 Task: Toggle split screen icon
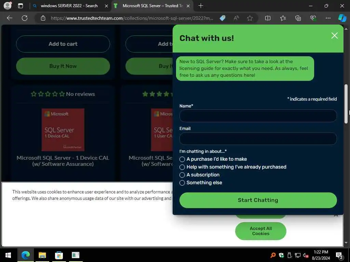point(268,18)
